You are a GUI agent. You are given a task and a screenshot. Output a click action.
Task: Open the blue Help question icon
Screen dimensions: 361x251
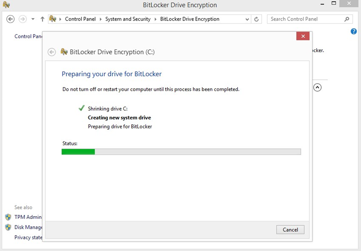(354, 31)
